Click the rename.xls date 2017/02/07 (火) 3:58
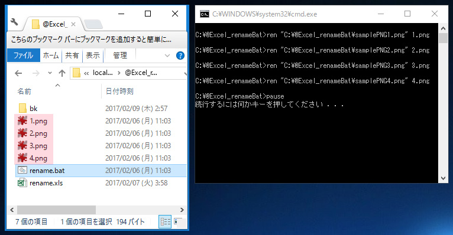 tap(137, 183)
